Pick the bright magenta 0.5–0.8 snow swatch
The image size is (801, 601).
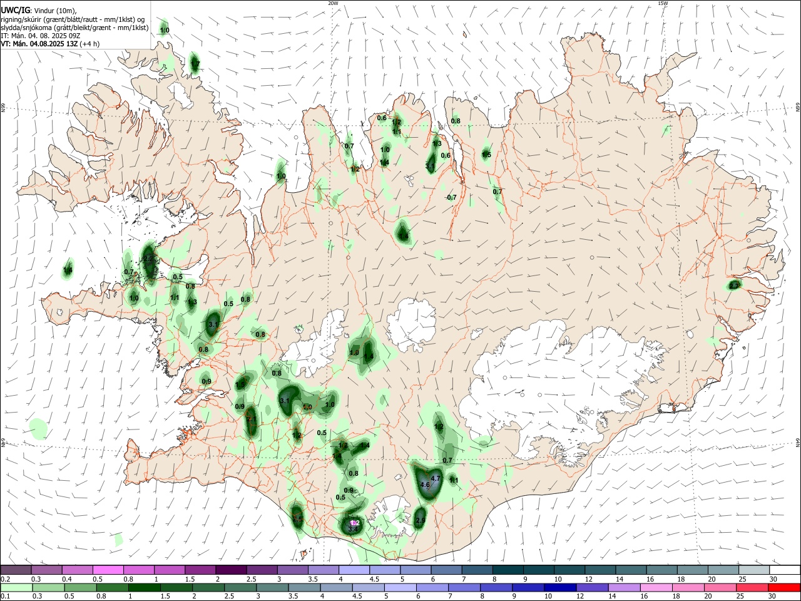coord(108,570)
